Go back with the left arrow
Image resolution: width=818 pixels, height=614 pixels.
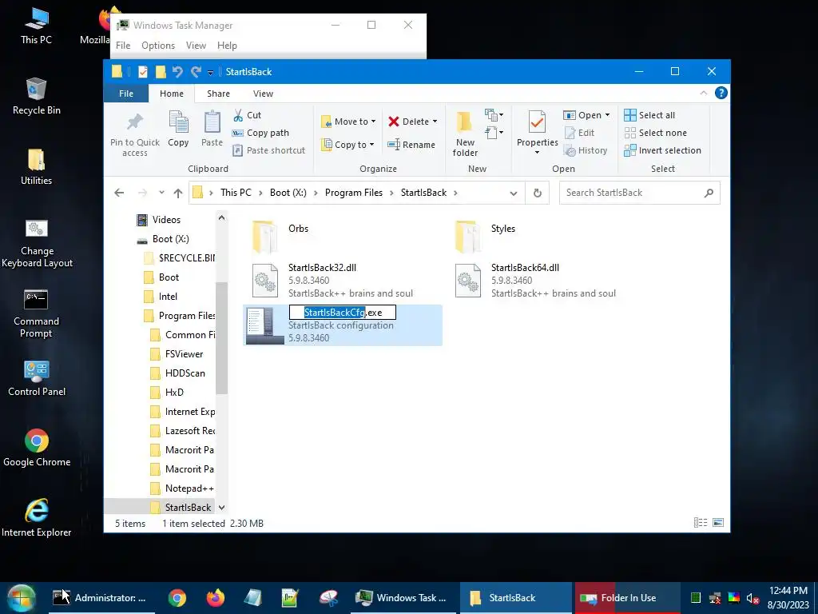pyautogui.click(x=119, y=193)
